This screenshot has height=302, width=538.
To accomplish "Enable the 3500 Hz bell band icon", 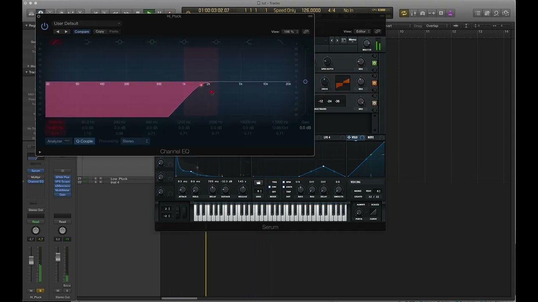I will coord(216,42).
